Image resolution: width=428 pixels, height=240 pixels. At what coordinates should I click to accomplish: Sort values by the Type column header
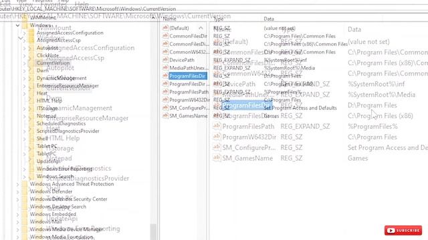tap(219, 19)
